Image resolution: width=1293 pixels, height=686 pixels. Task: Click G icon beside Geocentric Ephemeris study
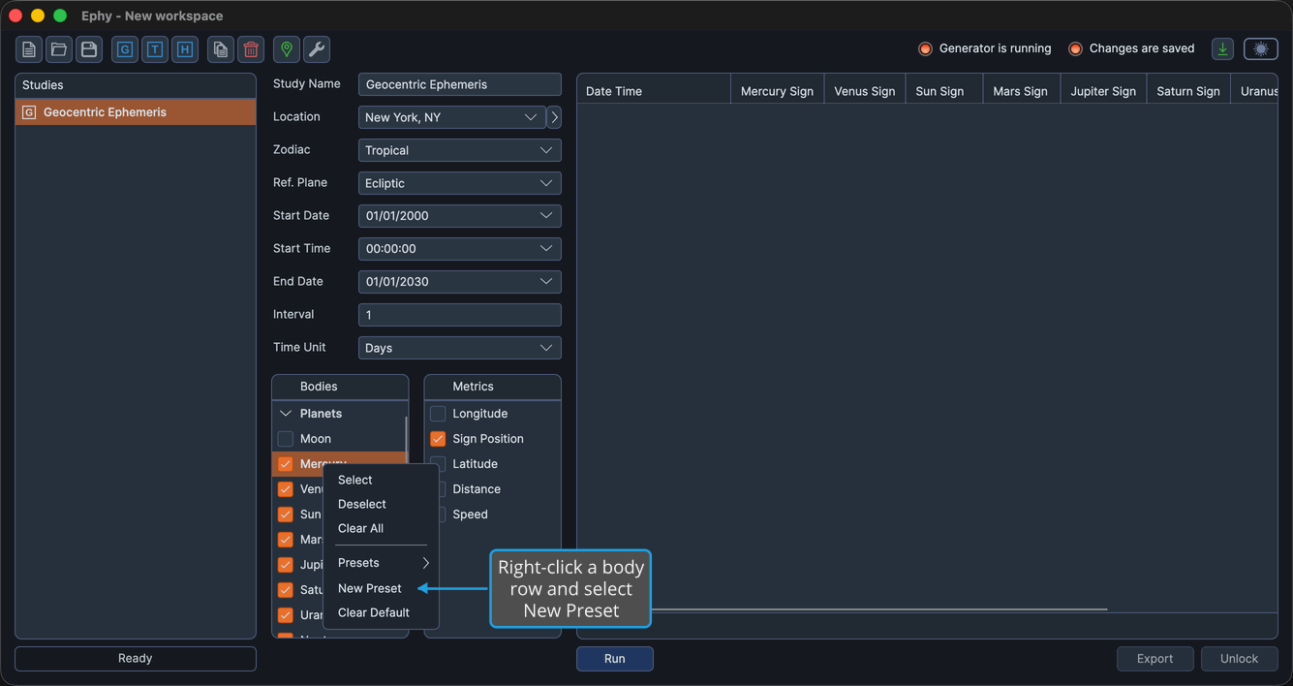click(x=29, y=112)
